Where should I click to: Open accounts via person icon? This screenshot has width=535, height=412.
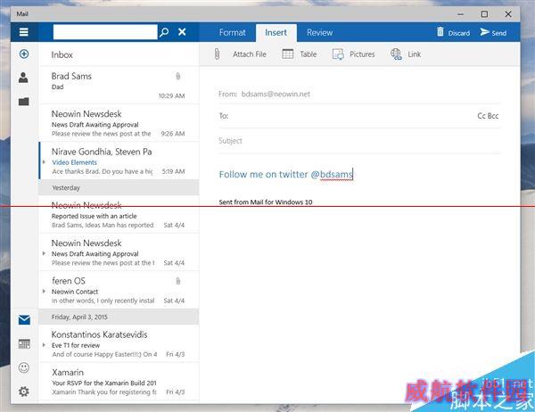click(x=23, y=78)
